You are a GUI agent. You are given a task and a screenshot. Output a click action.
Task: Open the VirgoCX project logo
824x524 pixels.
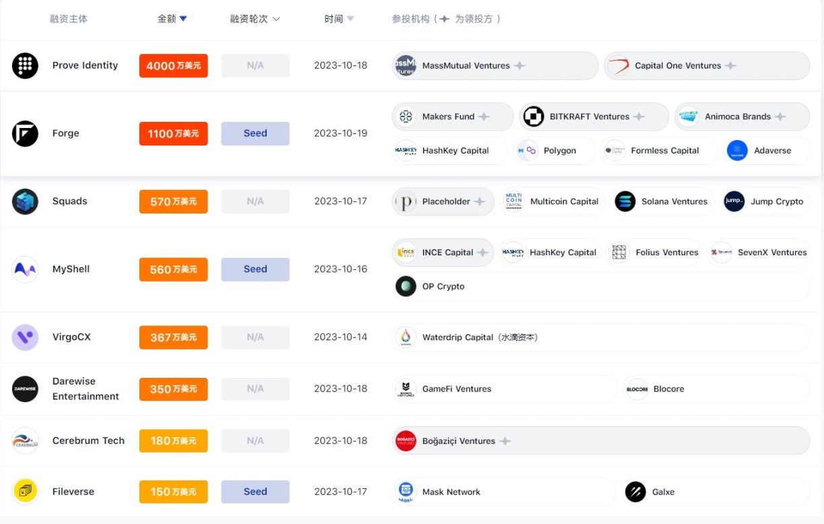25,337
